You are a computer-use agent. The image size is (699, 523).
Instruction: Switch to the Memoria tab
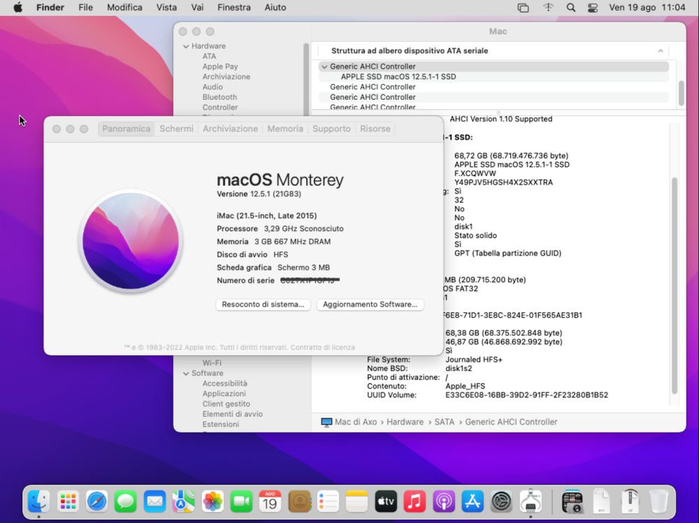coord(285,128)
